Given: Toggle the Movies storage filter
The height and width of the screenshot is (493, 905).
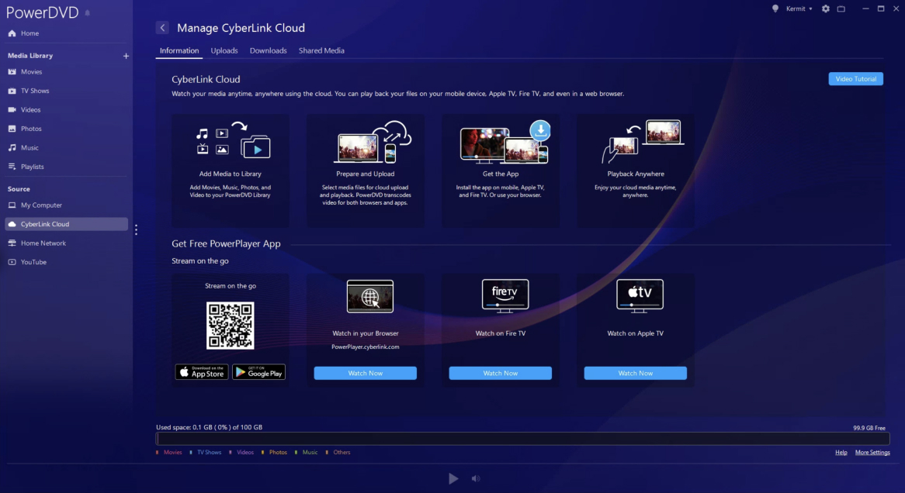Looking at the screenshot, I should coord(172,452).
